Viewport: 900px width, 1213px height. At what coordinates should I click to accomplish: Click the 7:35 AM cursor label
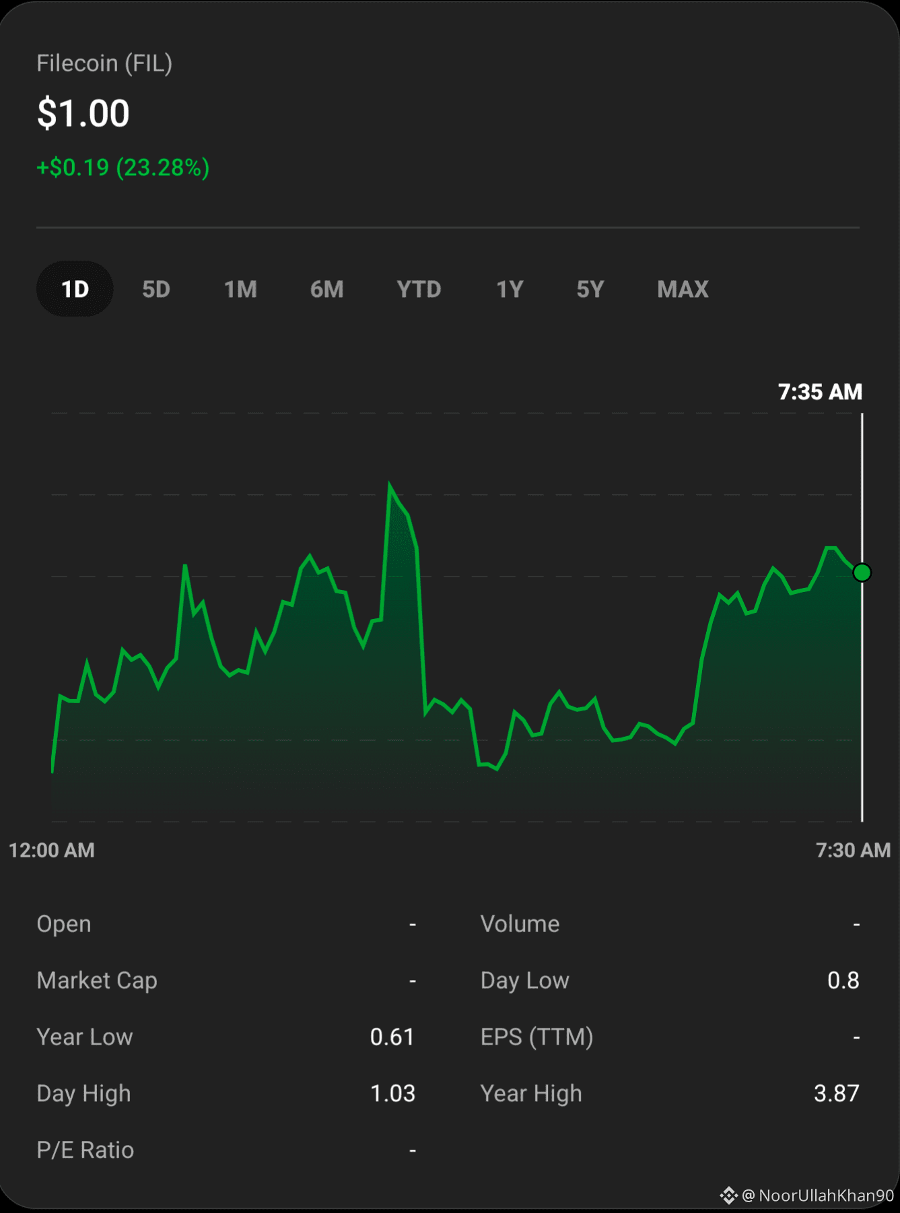[820, 392]
